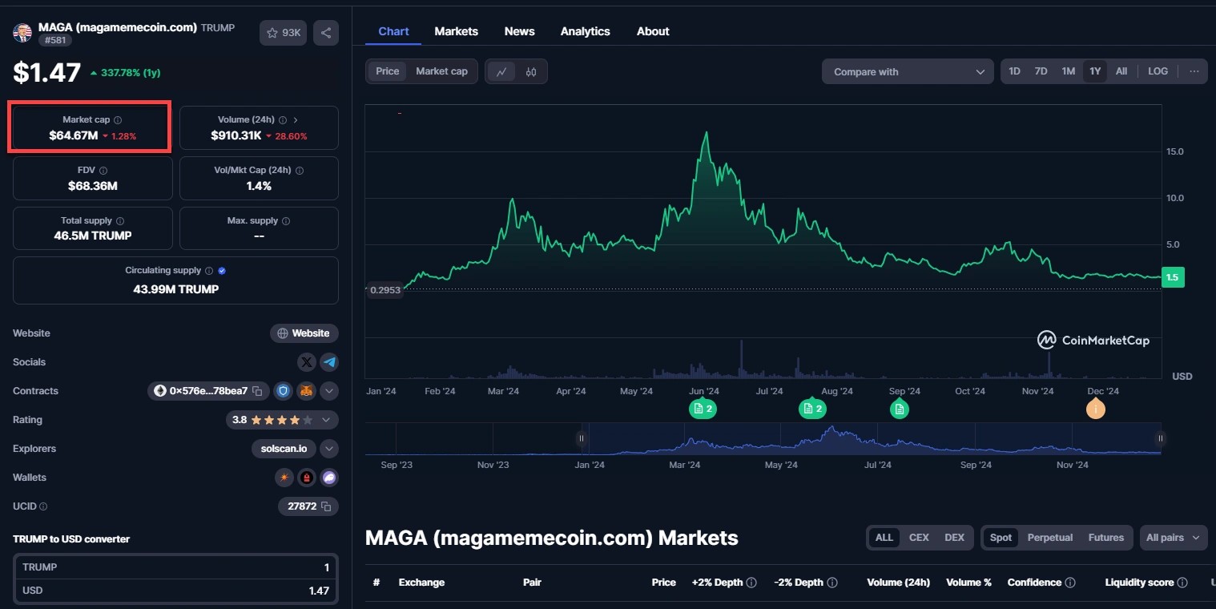Click the share icon next to watchlist star
1216x609 pixels.
(326, 33)
